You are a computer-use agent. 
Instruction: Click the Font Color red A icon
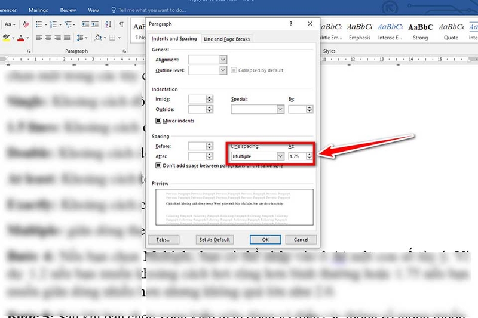21,38
